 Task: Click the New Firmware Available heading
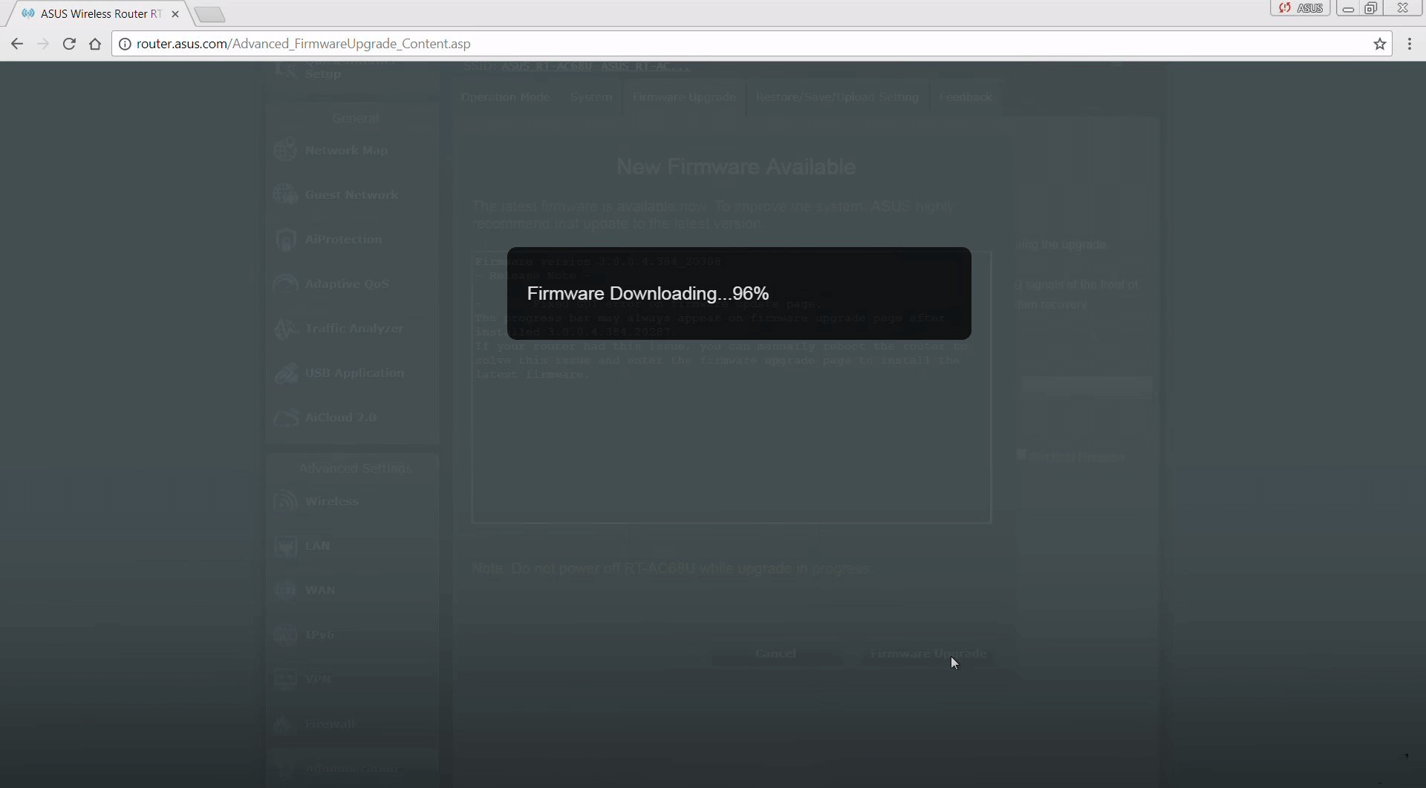point(736,167)
